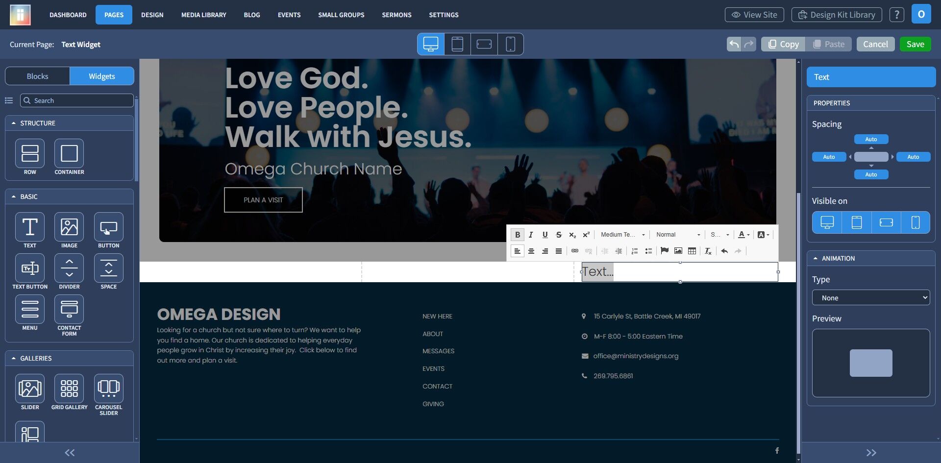Click the Contact Form widget icon

69,309
